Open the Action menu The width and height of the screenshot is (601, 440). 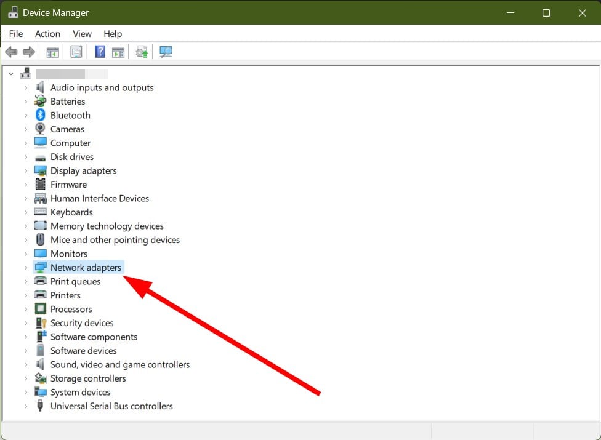pyautogui.click(x=47, y=34)
